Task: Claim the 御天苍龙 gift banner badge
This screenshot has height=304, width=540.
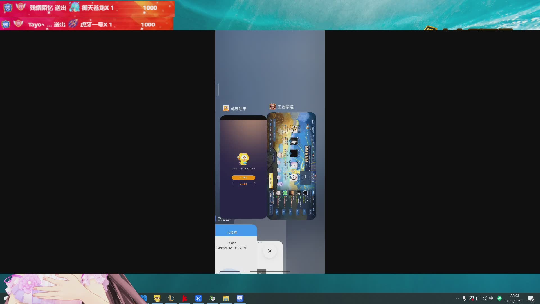Action: (x=8, y=8)
